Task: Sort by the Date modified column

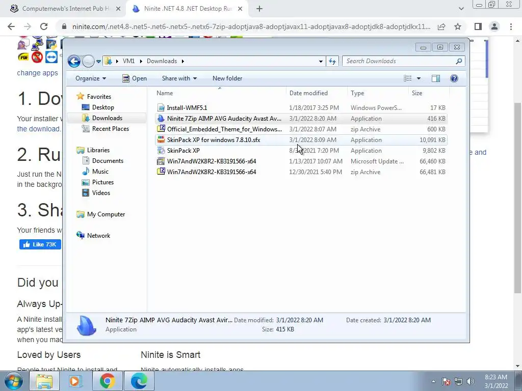Action: pyautogui.click(x=317, y=93)
